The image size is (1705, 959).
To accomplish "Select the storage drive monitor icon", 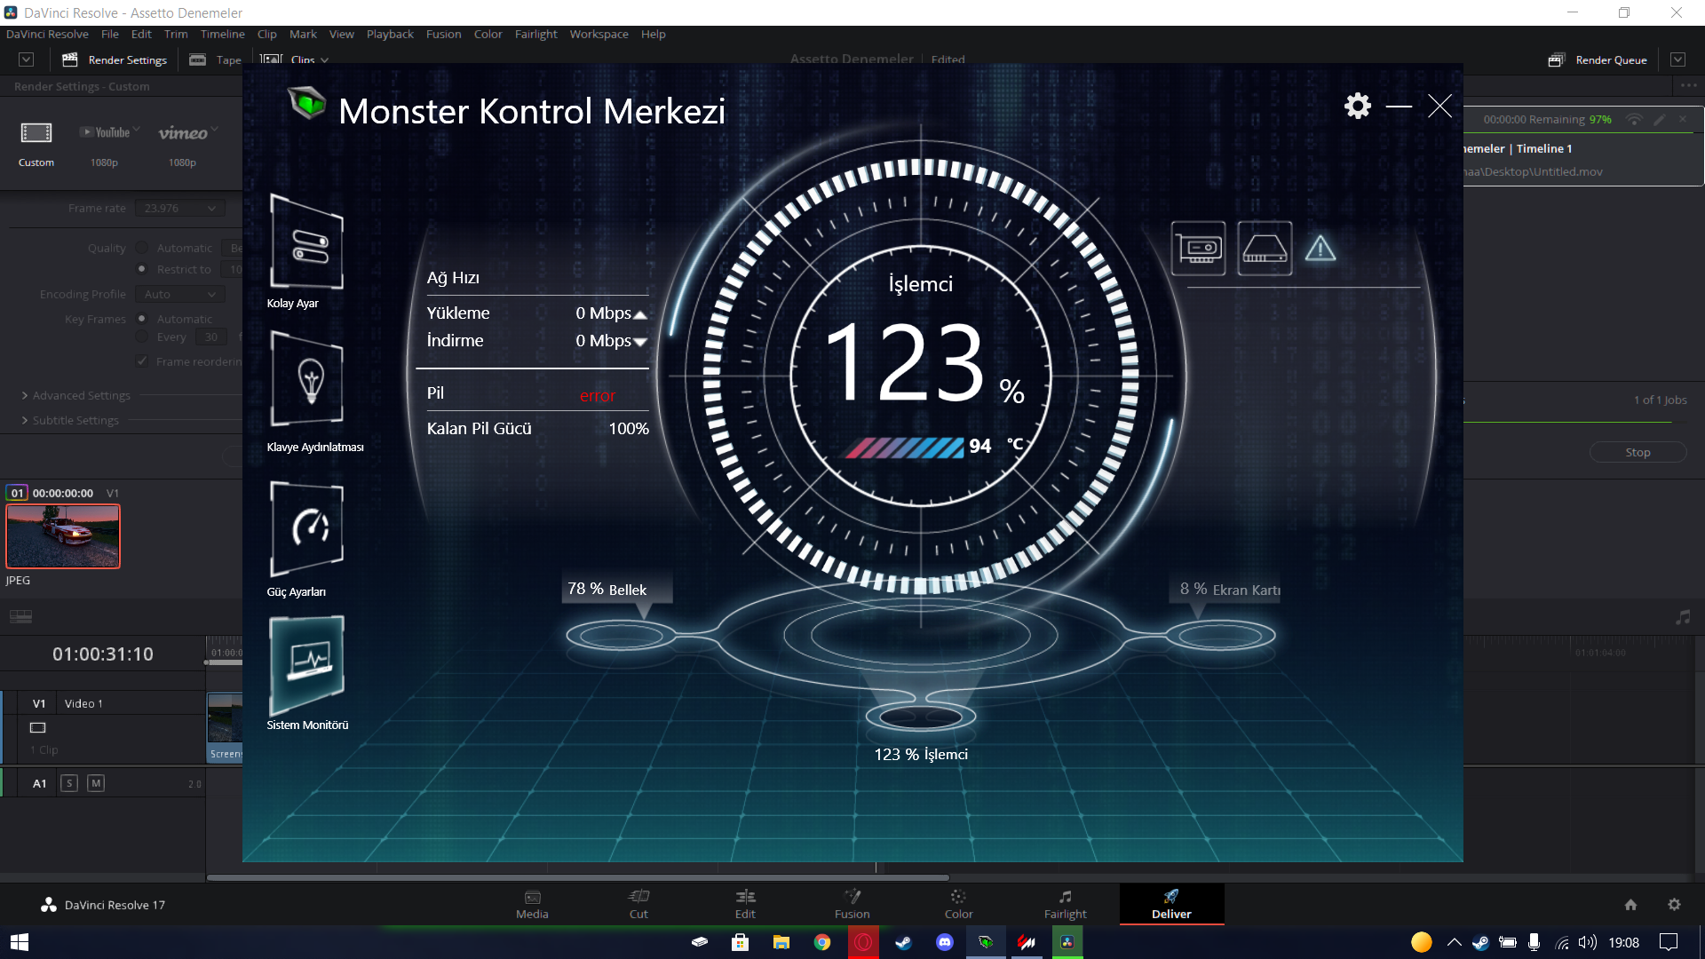I will click(x=1265, y=248).
